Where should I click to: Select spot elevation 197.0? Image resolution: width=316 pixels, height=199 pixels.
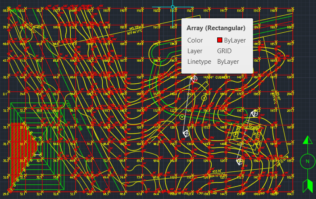(290, 128)
